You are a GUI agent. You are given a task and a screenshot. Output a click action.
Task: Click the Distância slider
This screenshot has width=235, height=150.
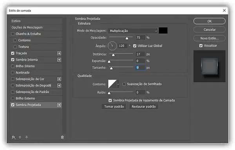(121, 54)
